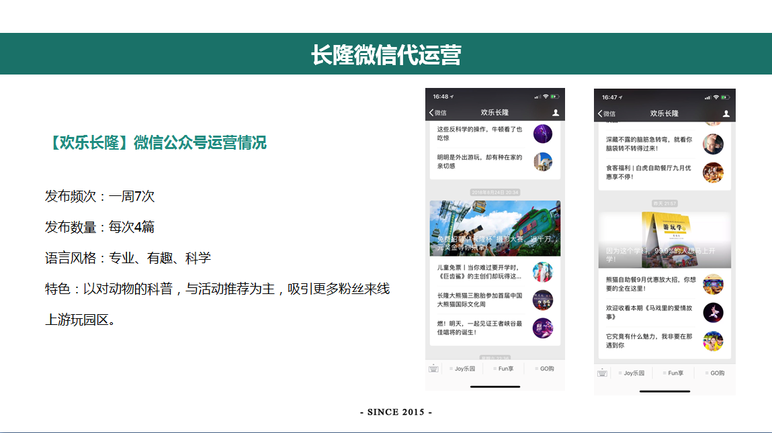
Task: Click the SINCE 2015 footer text
Action: pyautogui.click(x=396, y=412)
